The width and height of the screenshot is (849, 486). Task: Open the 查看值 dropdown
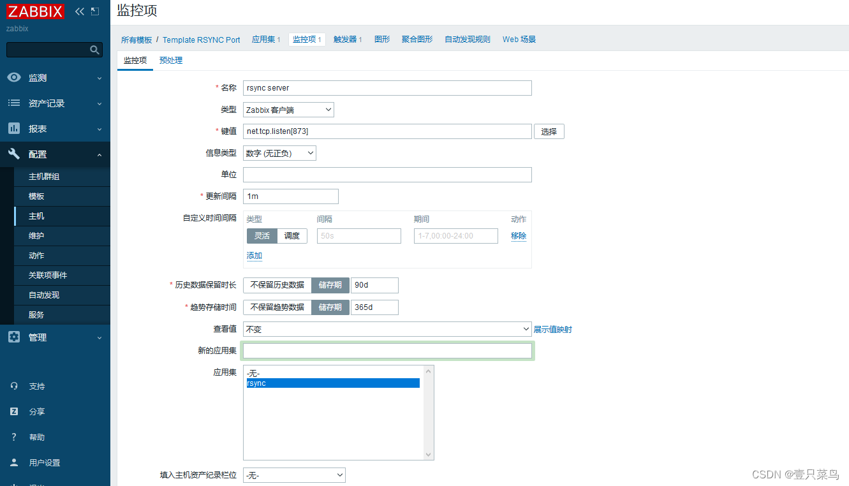click(387, 329)
